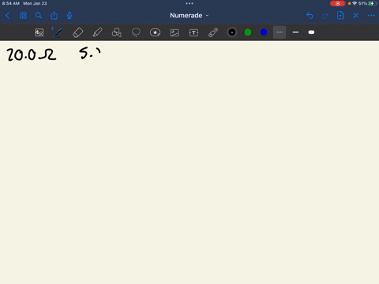Tap the microphone recording icon
Viewport: 379px width, 284px height.
click(69, 16)
